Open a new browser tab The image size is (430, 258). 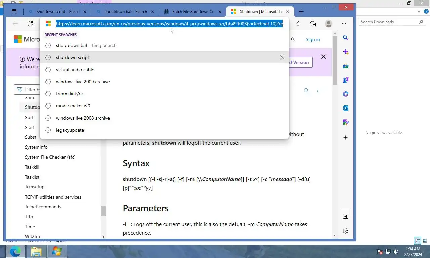[301, 12]
